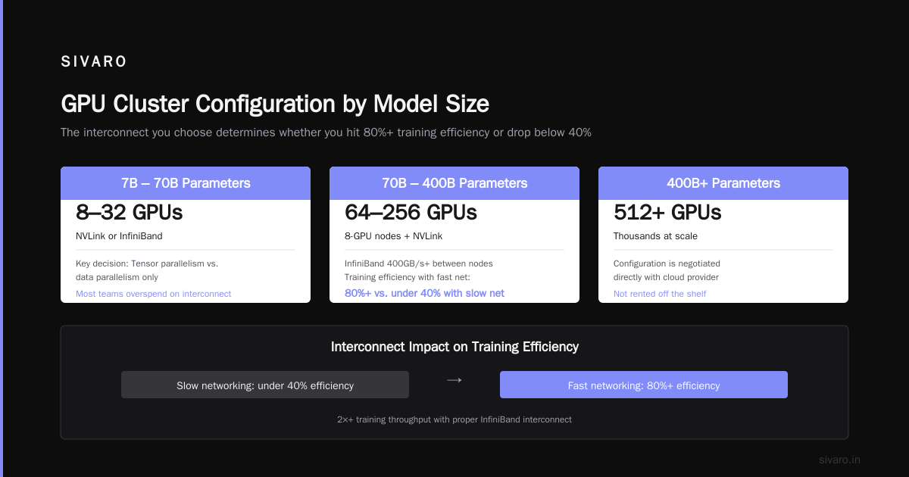The image size is (909, 477).
Task: Click '8-GPU nodes + NVLink' subtitle
Action: click(x=393, y=236)
